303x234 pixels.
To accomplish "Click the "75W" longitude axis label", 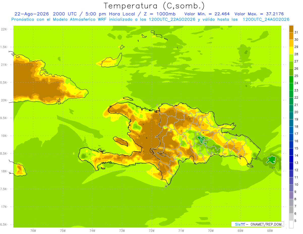I will (63, 231).
